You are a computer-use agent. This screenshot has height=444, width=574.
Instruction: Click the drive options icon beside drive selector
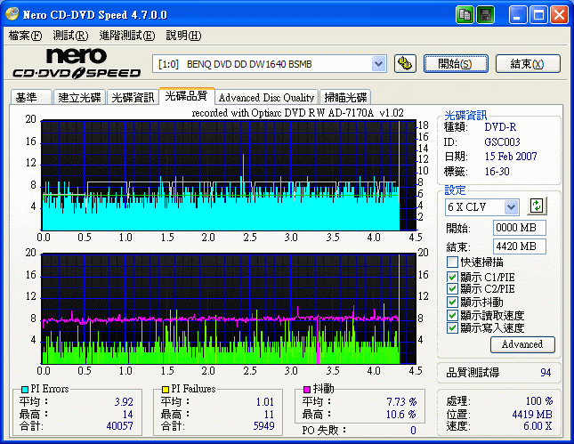point(405,63)
